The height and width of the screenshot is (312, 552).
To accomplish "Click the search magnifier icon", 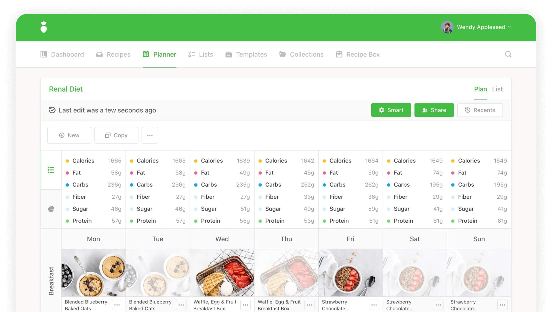I will [x=508, y=54].
